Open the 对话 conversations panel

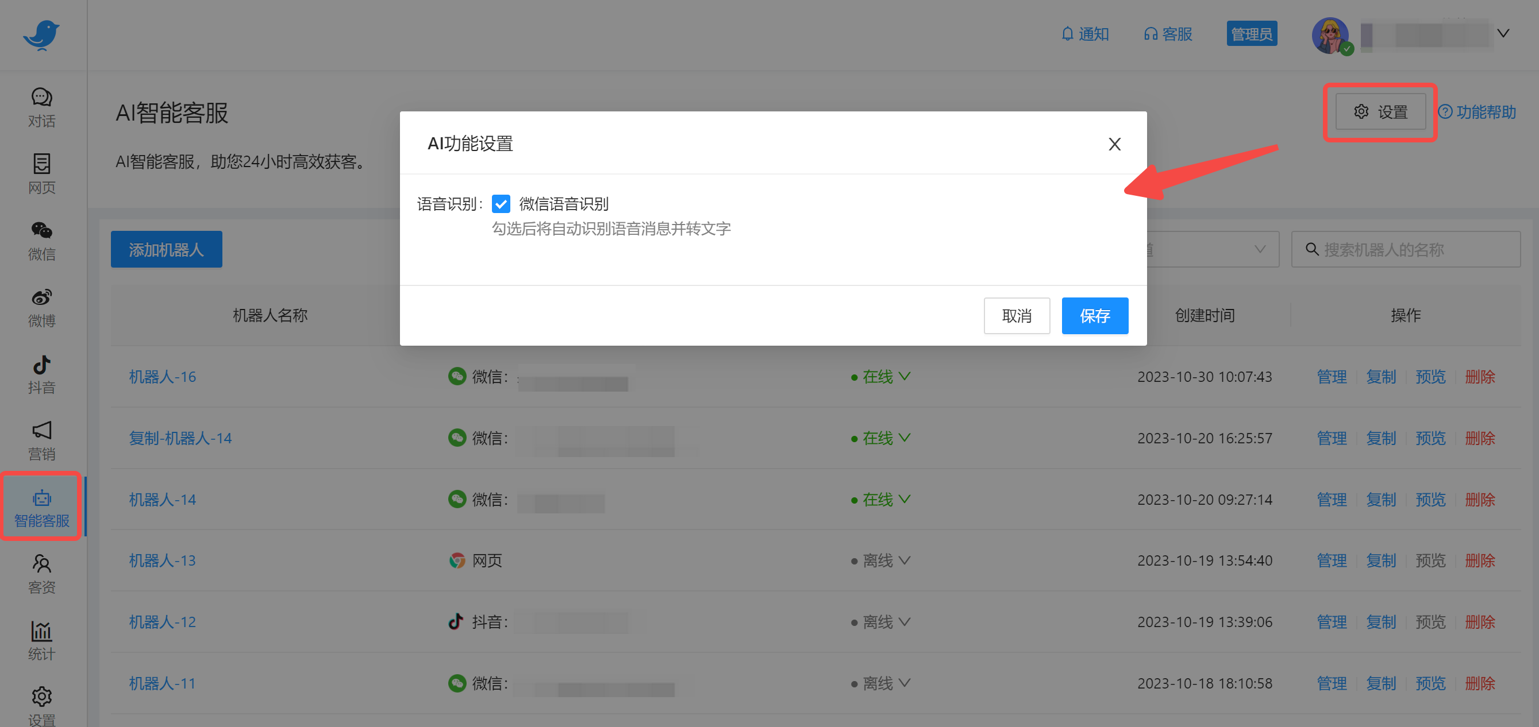point(41,107)
